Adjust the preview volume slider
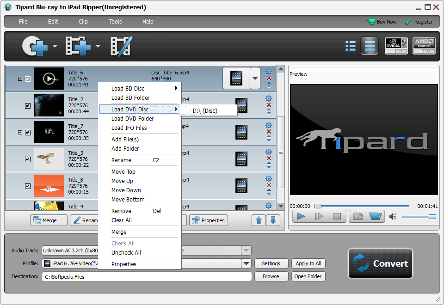The width and height of the screenshot is (444, 305). (x=419, y=217)
